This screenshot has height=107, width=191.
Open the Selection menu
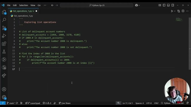(x=23, y=5)
